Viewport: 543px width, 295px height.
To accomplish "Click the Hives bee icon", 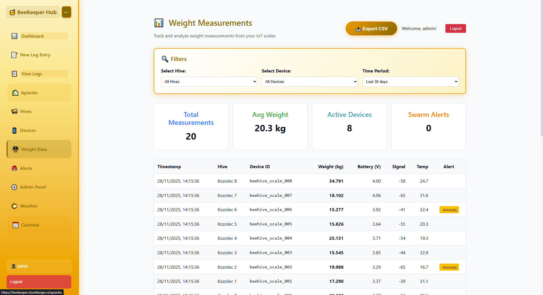I will coord(14,112).
